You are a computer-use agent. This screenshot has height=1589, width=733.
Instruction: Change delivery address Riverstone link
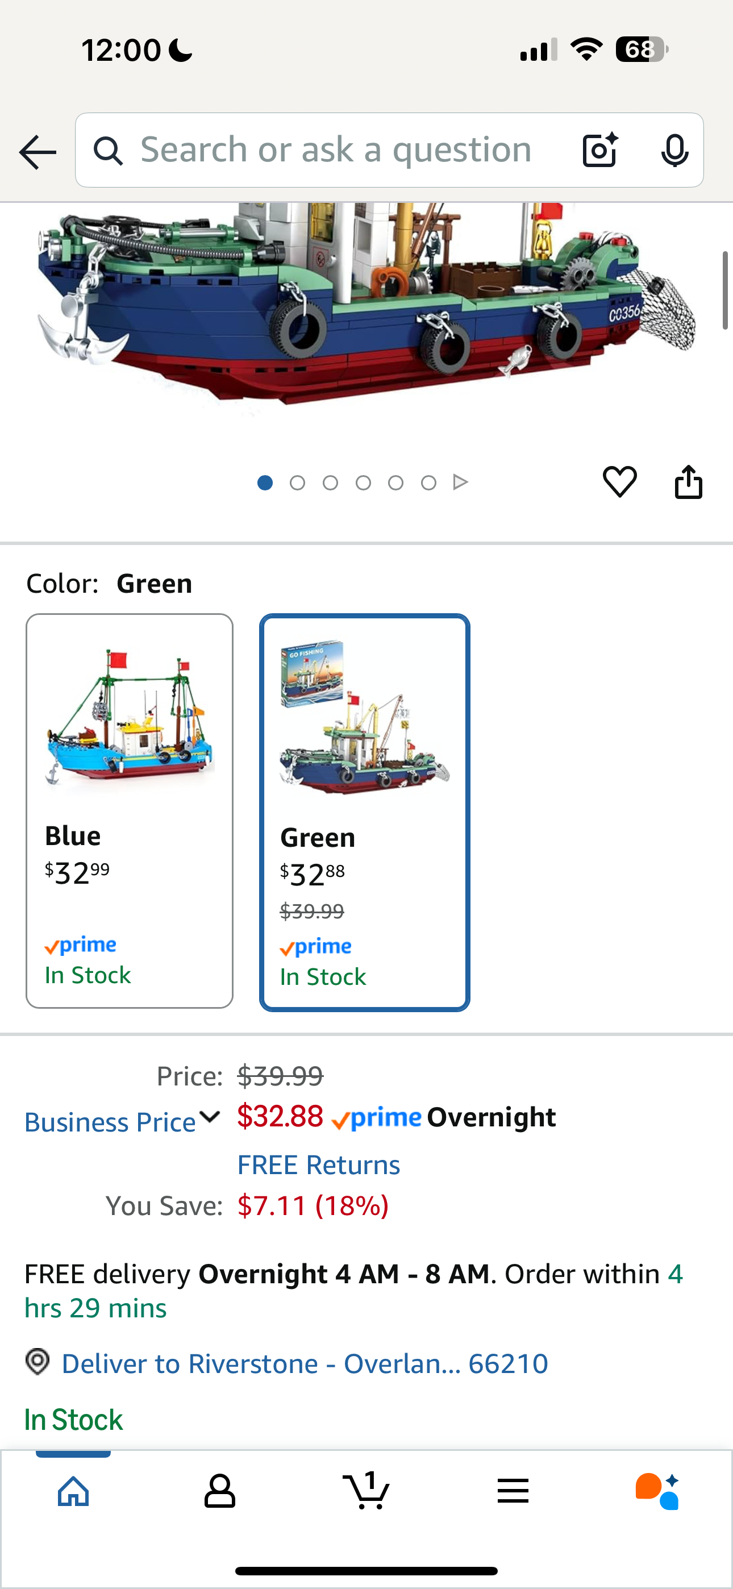click(x=305, y=1363)
